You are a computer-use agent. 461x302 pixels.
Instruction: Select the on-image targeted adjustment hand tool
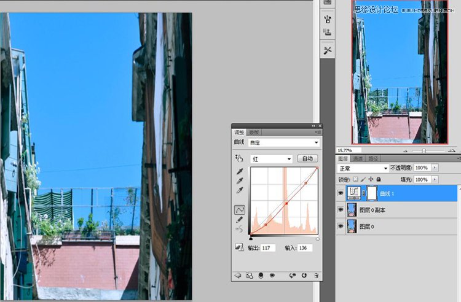coord(238,158)
